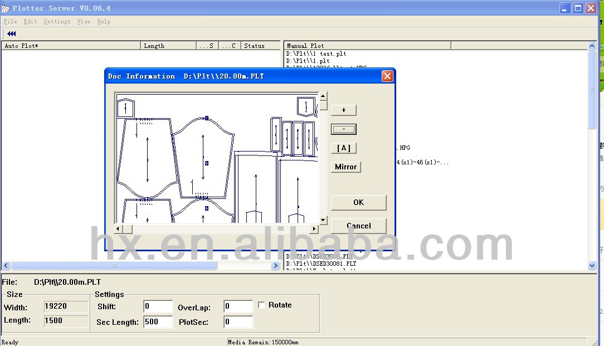Click preview horizontal scrollbar right arrow
Viewport: 604px width, 346px height.
coord(314,229)
